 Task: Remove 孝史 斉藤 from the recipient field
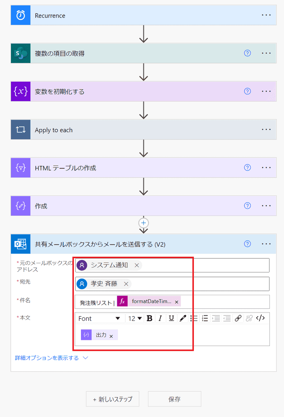coord(126,284)
